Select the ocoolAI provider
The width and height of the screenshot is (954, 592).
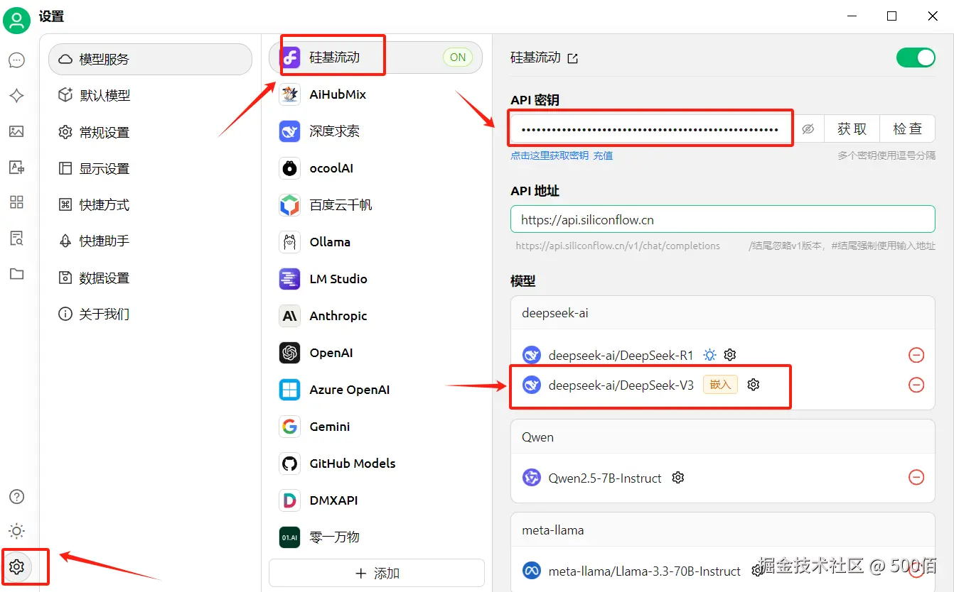coord(375,168)
